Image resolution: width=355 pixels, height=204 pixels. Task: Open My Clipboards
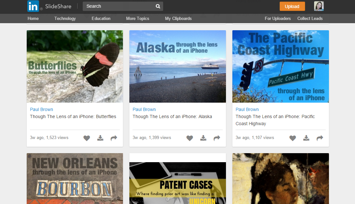pyautogui.click(x=178, y=19)
